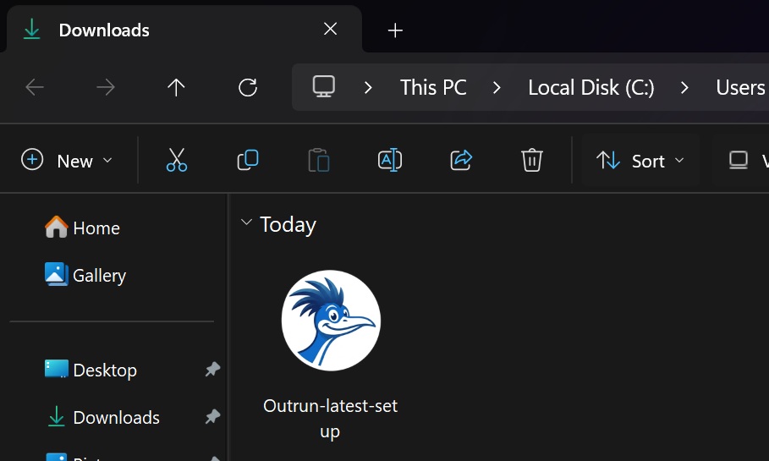
Task: Open Desktop in the sidebar
Action: click(x=91, y=370)
